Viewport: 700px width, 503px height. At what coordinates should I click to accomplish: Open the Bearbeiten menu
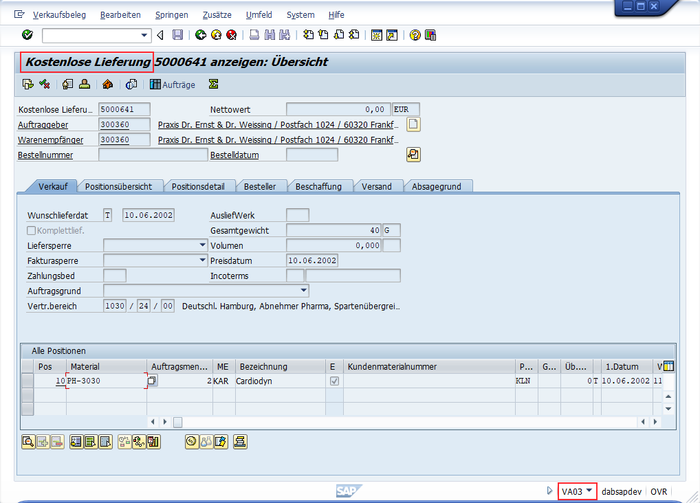(120, 14)
